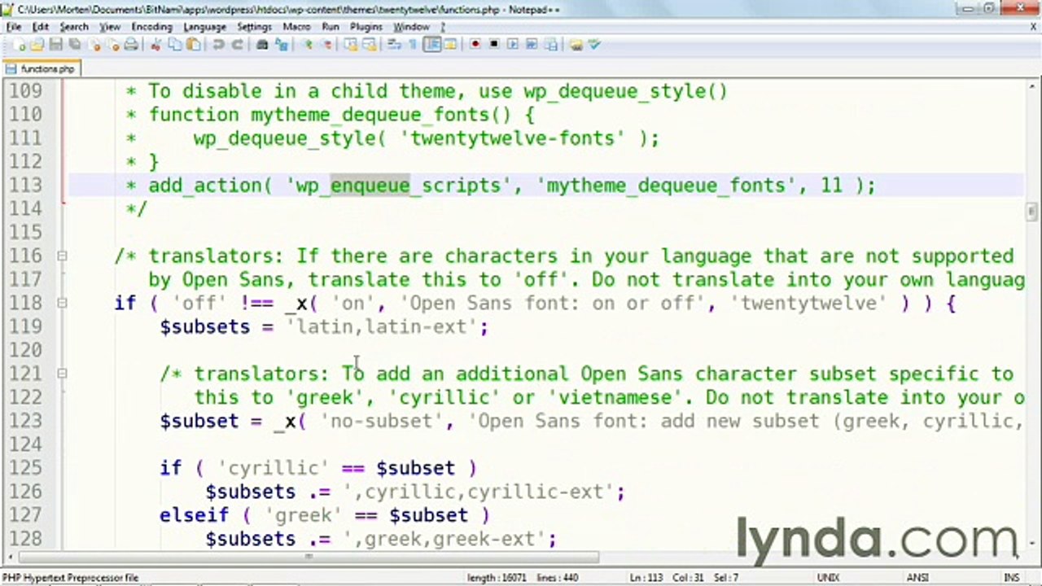Screen dimensions: 1042x586
Task: Click UNIX line ending in status bar
Action: pyautogui.click(x=829, y=577)
